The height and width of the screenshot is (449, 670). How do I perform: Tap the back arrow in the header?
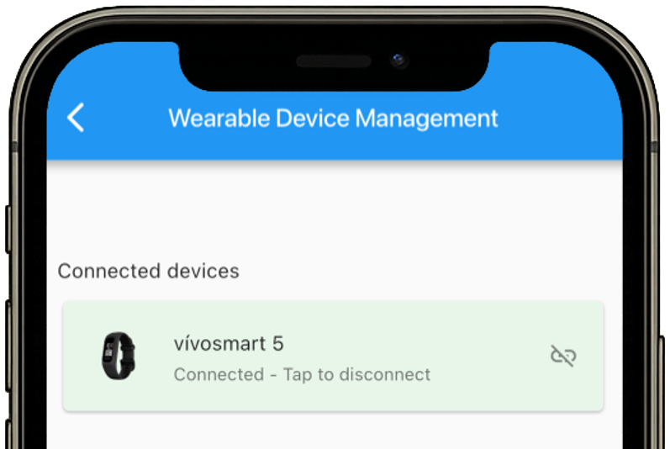pyautogui.click(x=76, y=118)
